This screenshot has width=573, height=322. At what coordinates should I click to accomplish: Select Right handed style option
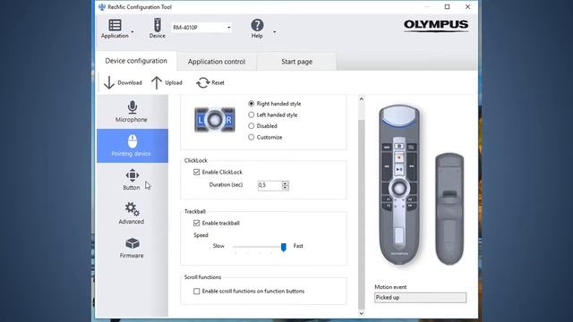(251, 104)
